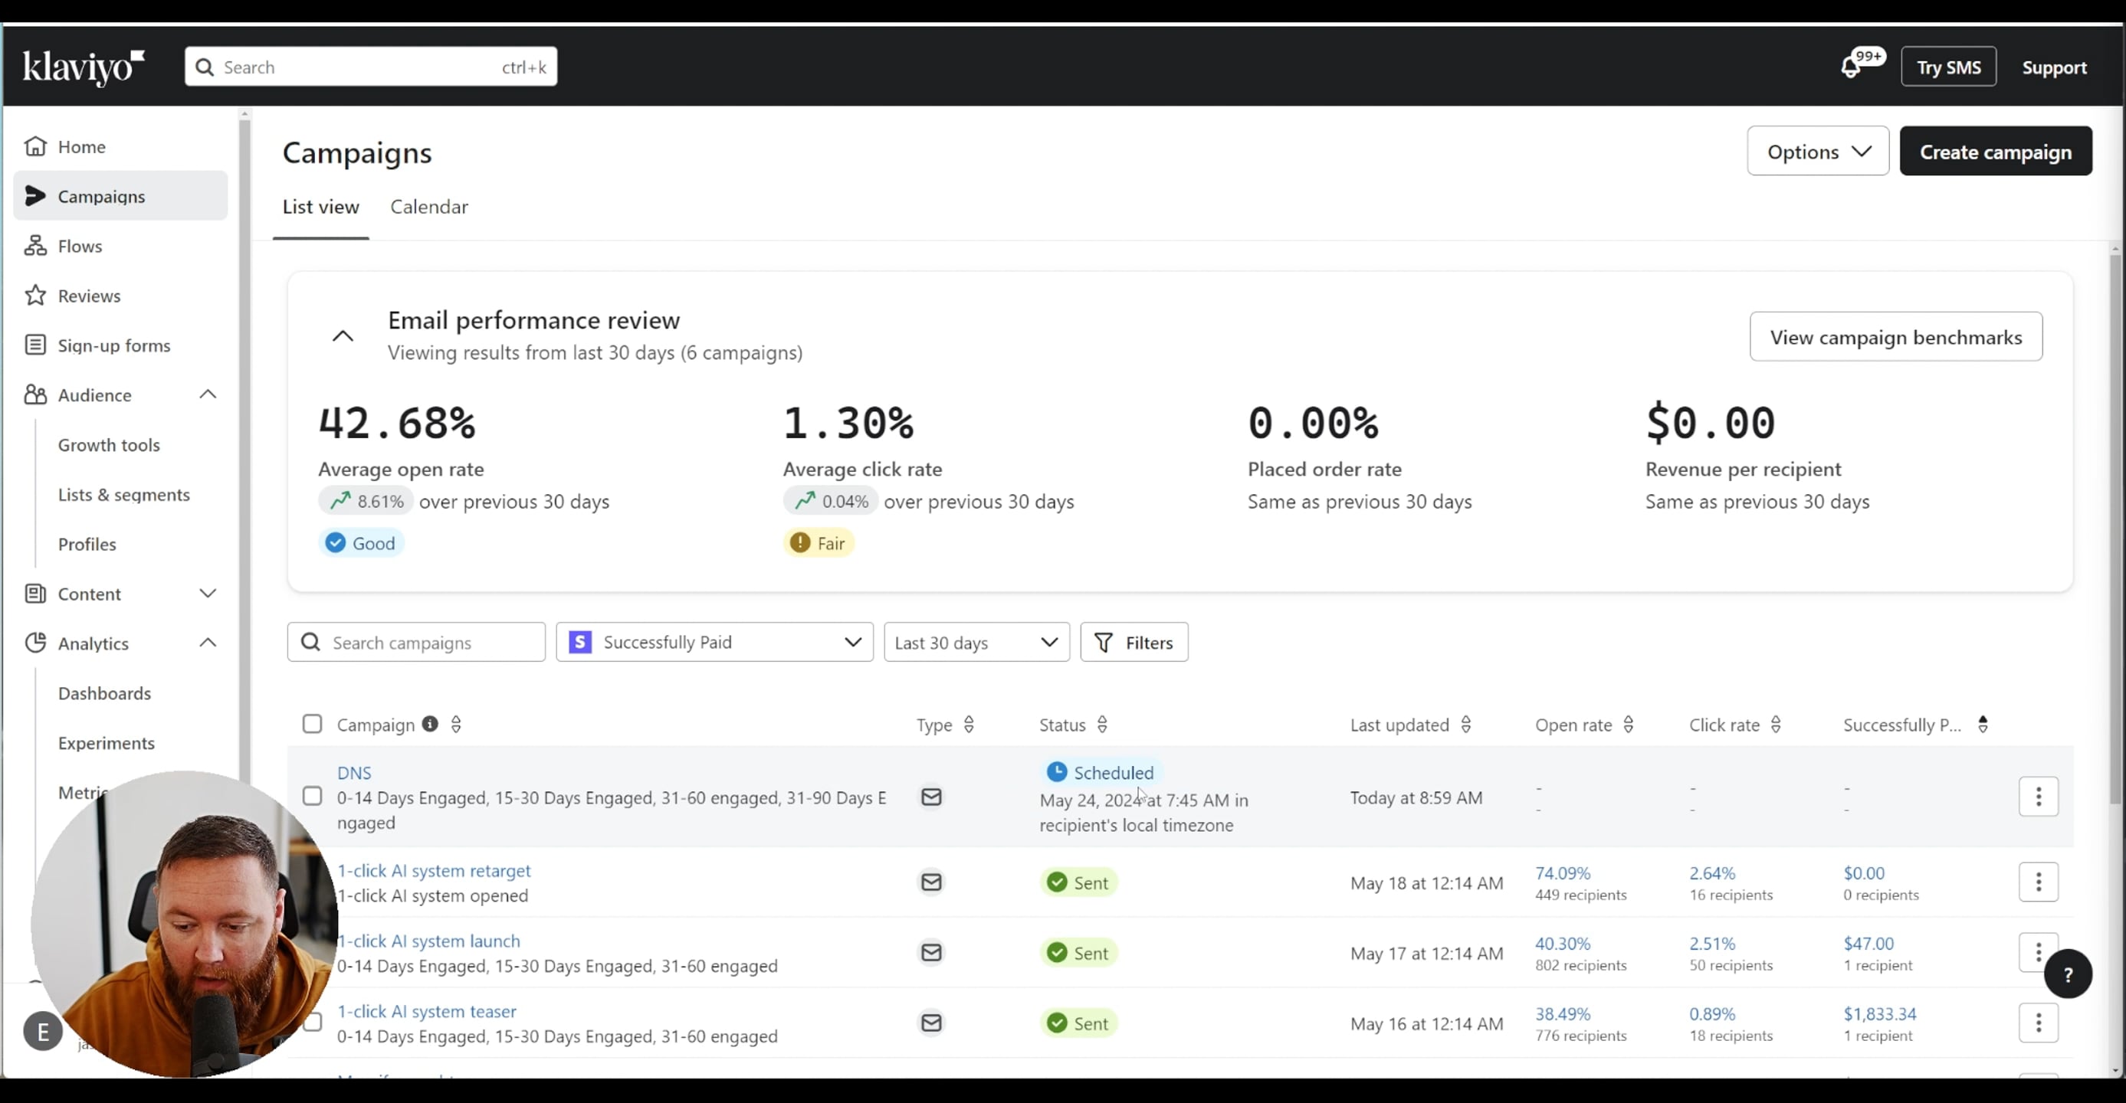Click the Campaign column info icon
Viewport: 2126px width, 1103px height.
[x=430, y=724]
